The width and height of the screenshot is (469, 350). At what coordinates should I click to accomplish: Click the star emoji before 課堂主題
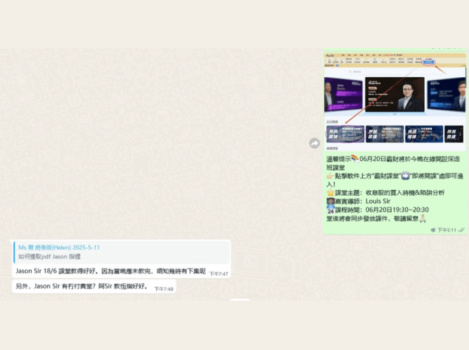point(330,193)
